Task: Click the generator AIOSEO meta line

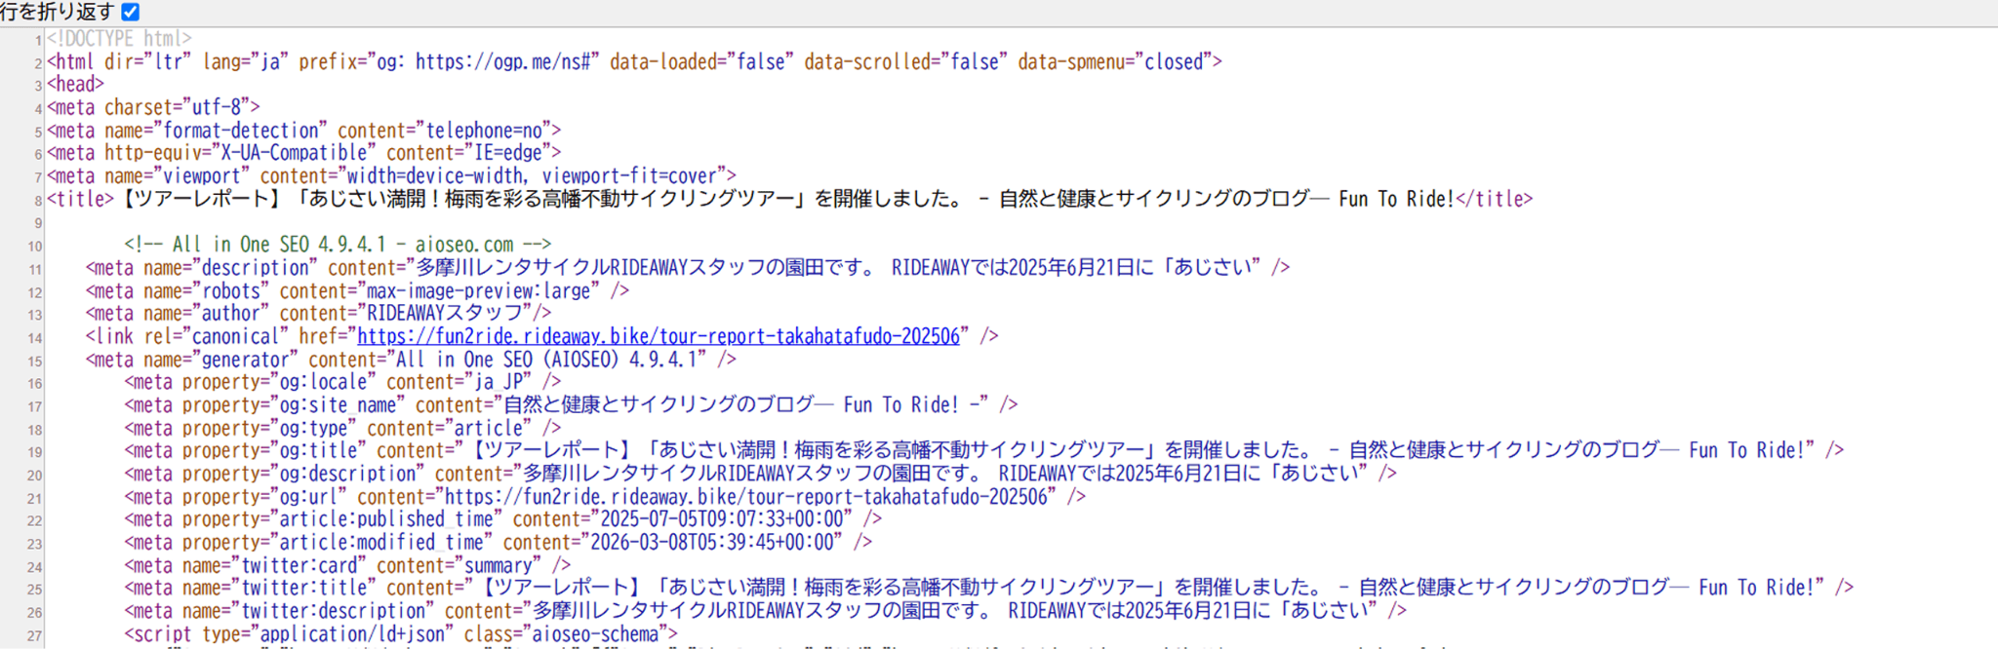Action: (x=411, y=360)
